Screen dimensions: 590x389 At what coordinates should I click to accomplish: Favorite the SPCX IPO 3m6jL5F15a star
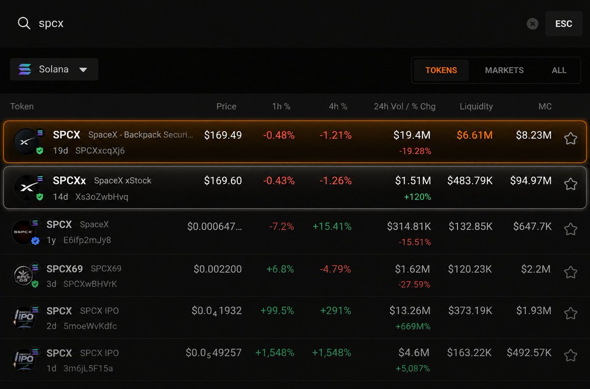[x=570, y=356]
